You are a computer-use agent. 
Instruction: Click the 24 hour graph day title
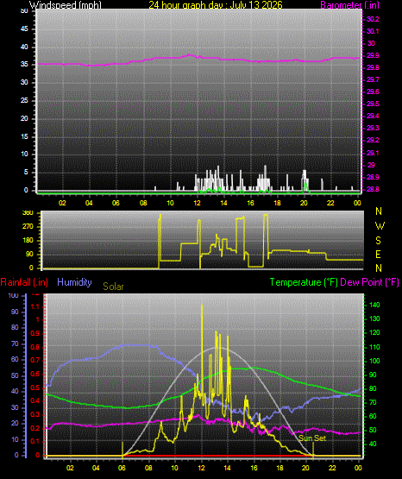coord(216,5)
